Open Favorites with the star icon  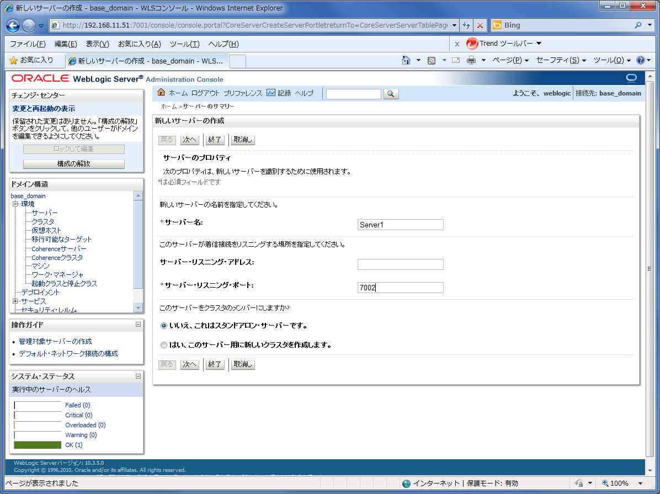(x=13, y=61)
